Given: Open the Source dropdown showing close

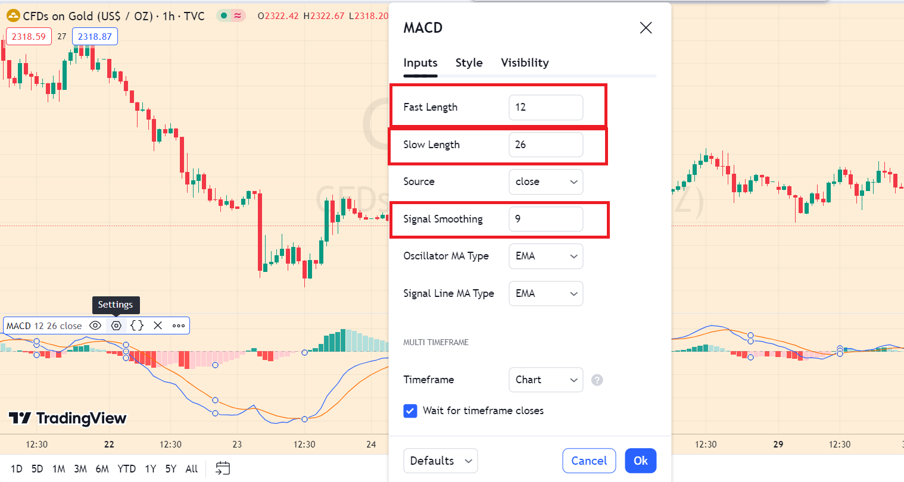Looking at the screenshot, I should point(545,181).
